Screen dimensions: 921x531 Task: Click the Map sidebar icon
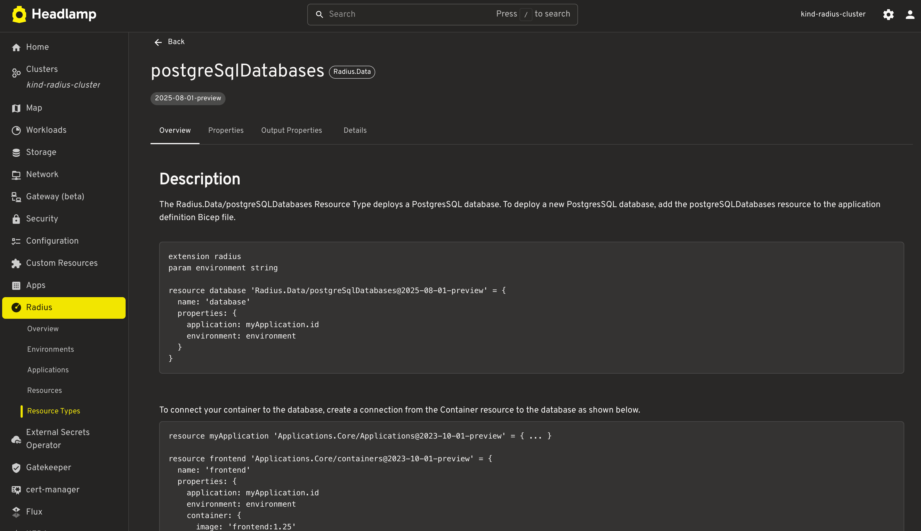(16, 108)
